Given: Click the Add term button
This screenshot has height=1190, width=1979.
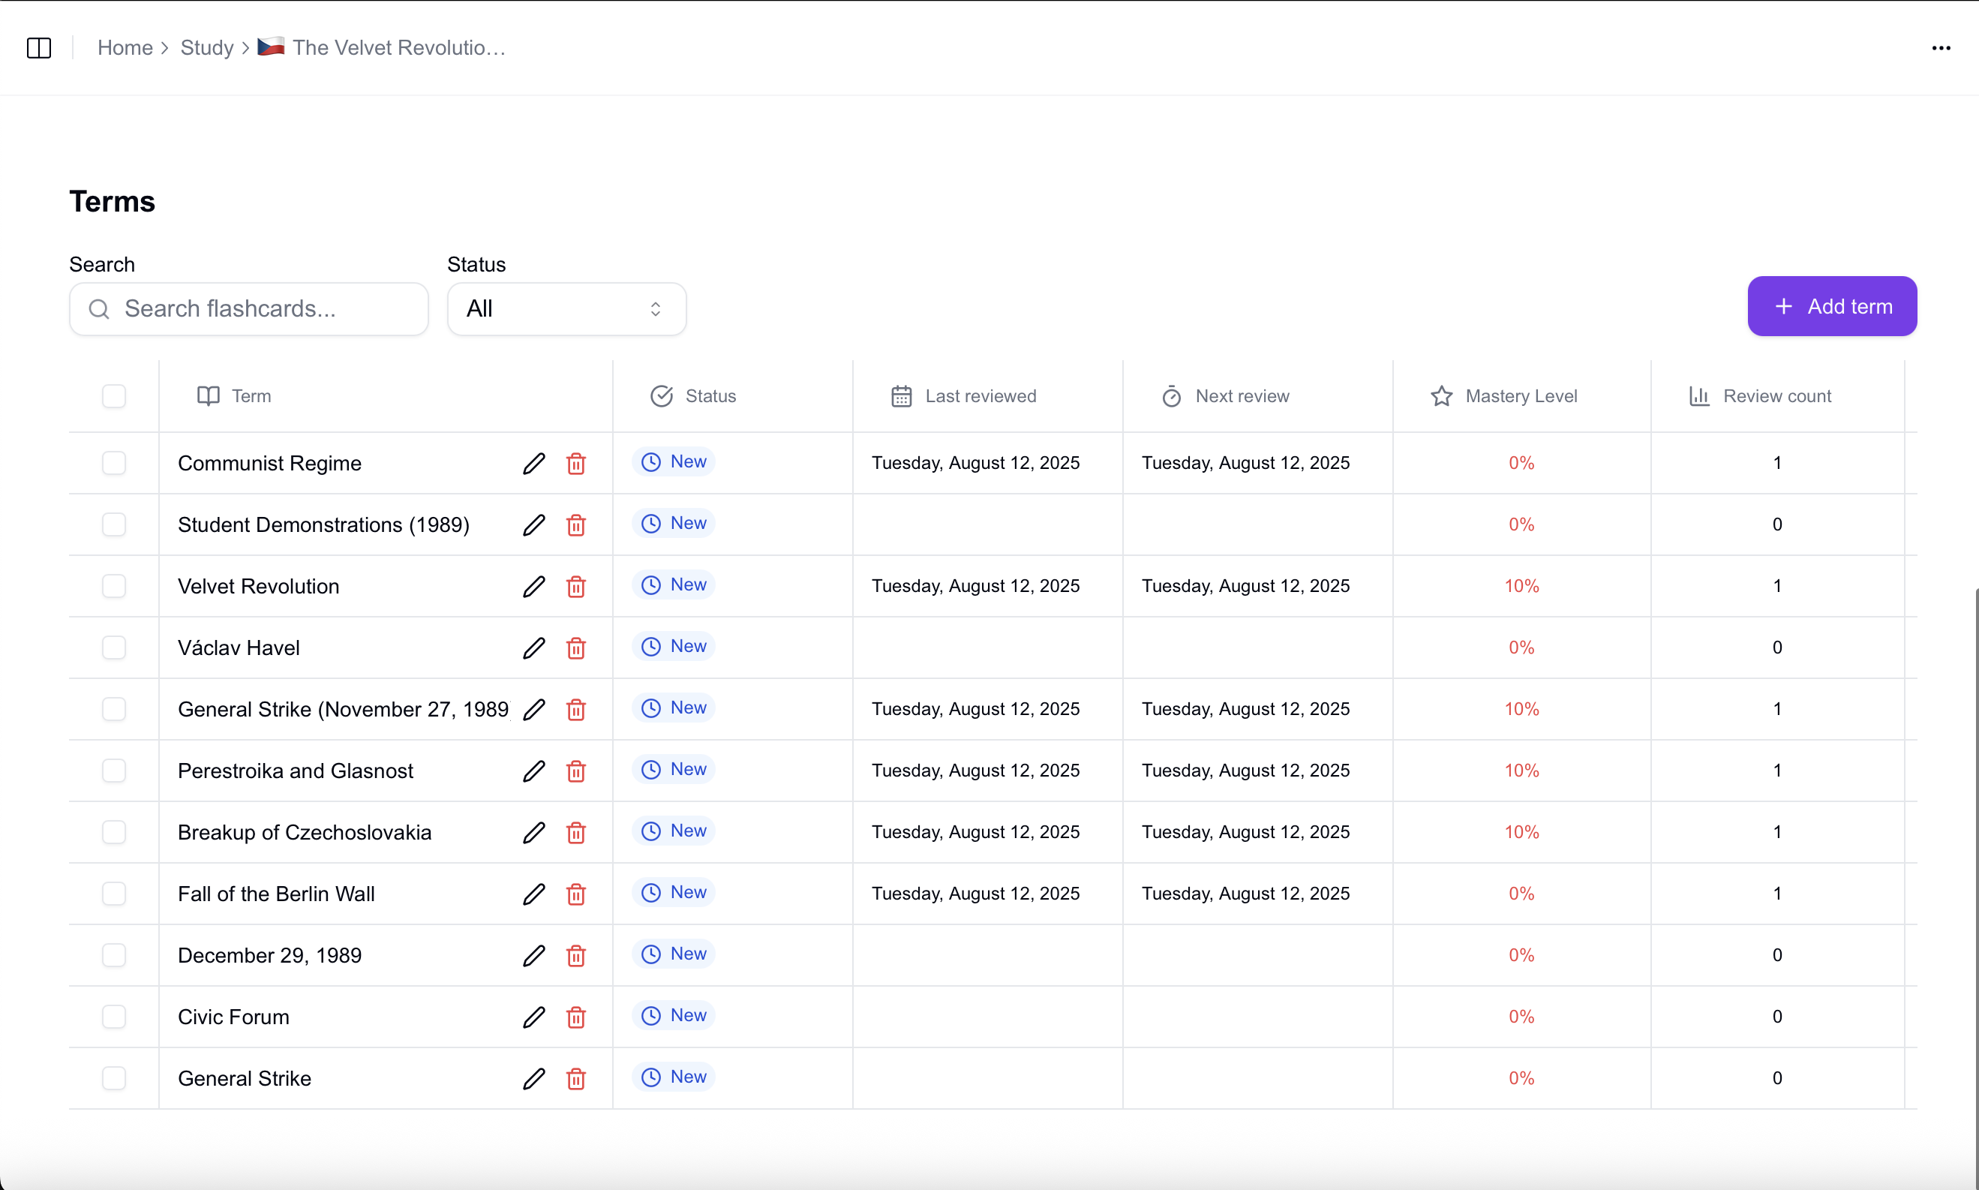Looking at the screenshot, I should 1832,306.
